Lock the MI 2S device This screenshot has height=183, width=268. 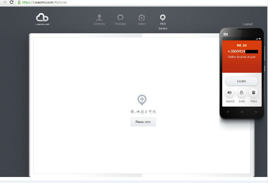tap(242, 93)
